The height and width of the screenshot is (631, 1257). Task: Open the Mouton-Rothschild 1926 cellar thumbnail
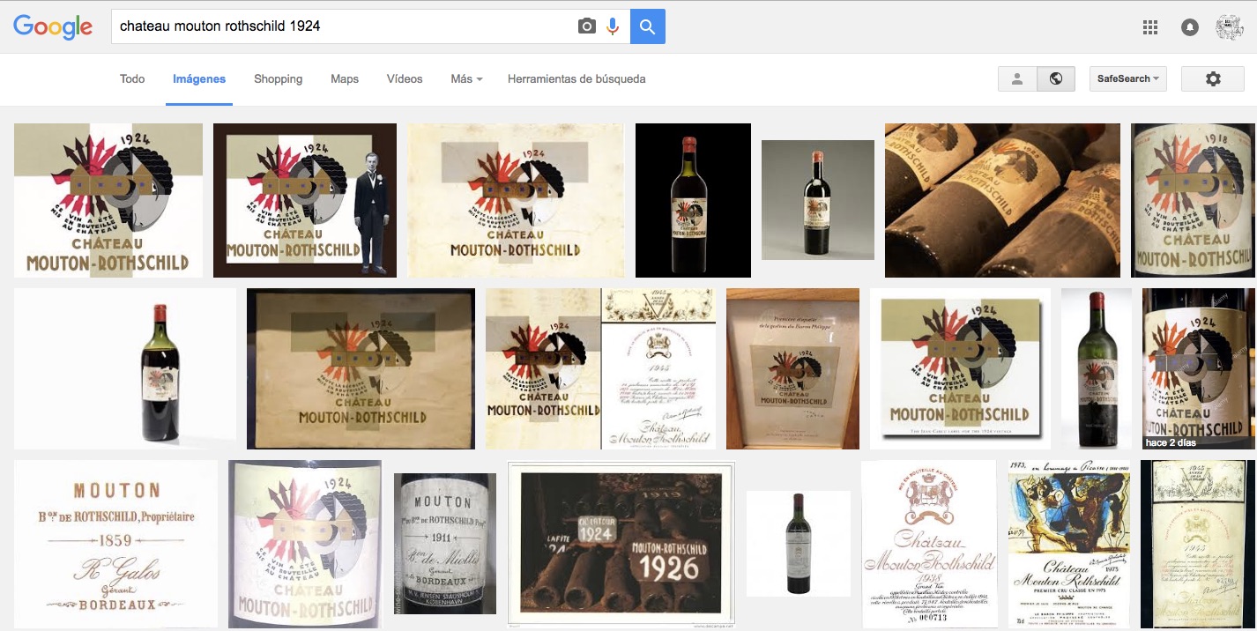coord(621,545)
